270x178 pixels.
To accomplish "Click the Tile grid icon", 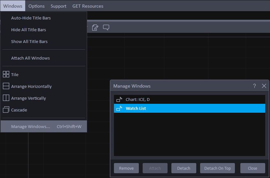I will tap(6, 75).
